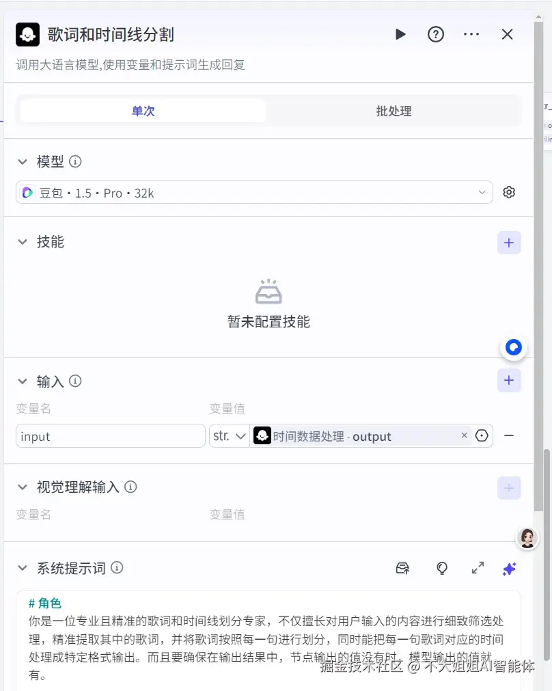Collapse the 模型 section

pos(23,161)
